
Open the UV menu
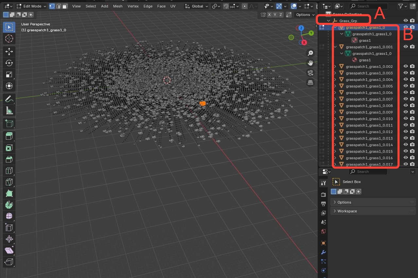click(173, 6)
